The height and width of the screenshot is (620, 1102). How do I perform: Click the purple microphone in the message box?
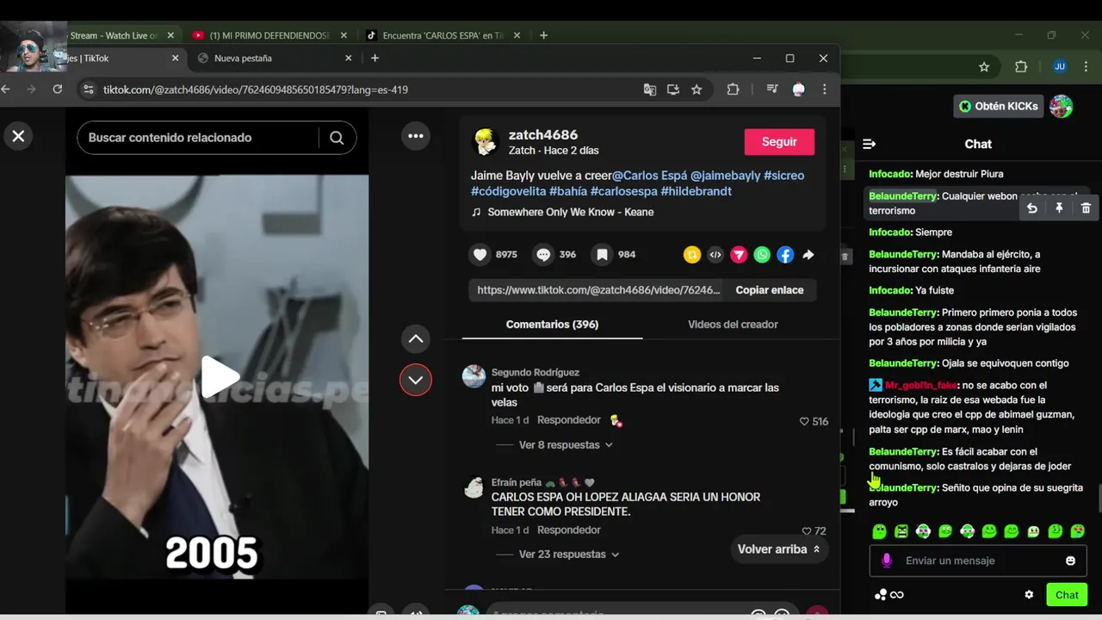click(x=887, y=561)
